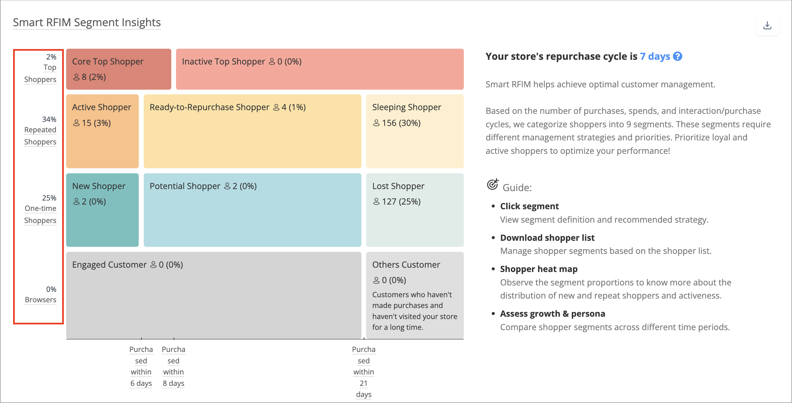Open the Engaged Customer segment tile
792x403 pixels.
(x=214, y=295)
